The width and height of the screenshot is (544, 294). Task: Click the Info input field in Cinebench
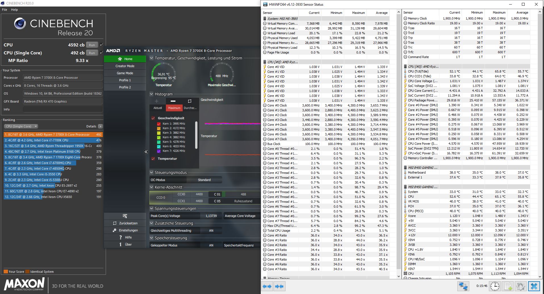pyautogui.click(x=62, y=109)
